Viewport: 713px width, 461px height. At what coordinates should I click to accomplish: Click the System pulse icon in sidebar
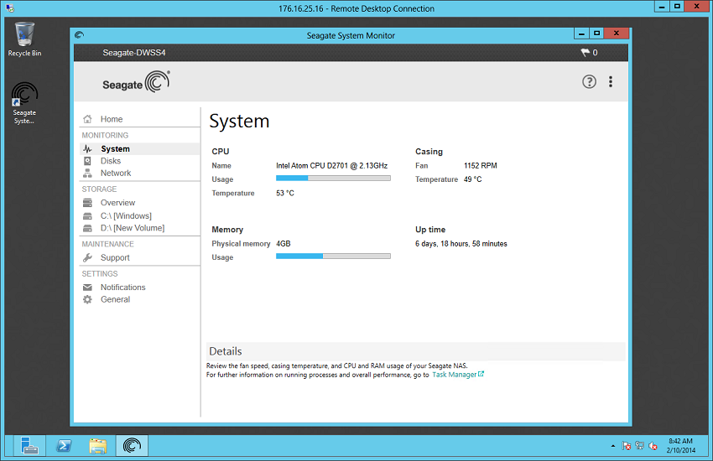[87, 149]
